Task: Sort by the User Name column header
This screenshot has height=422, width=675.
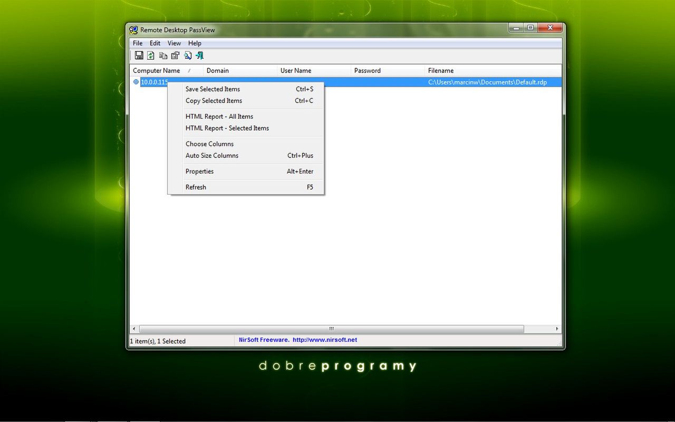Action: [x=314, y=71]
